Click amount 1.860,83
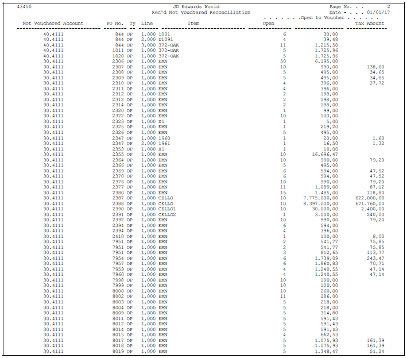 point(326,263)
